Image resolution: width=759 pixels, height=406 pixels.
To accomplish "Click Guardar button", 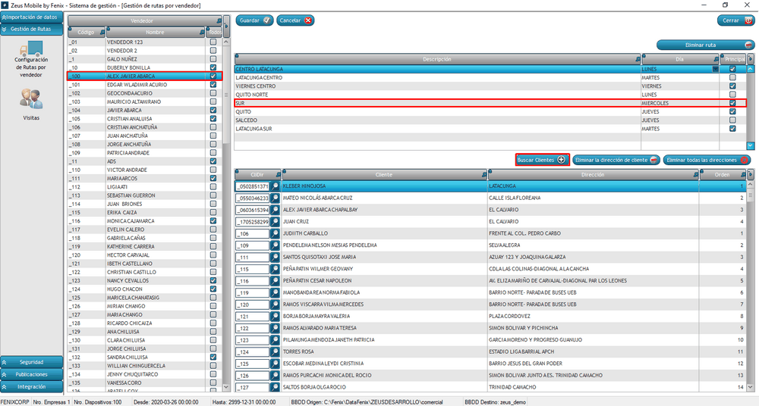I will pyautogui.click(x=254, y=20).
